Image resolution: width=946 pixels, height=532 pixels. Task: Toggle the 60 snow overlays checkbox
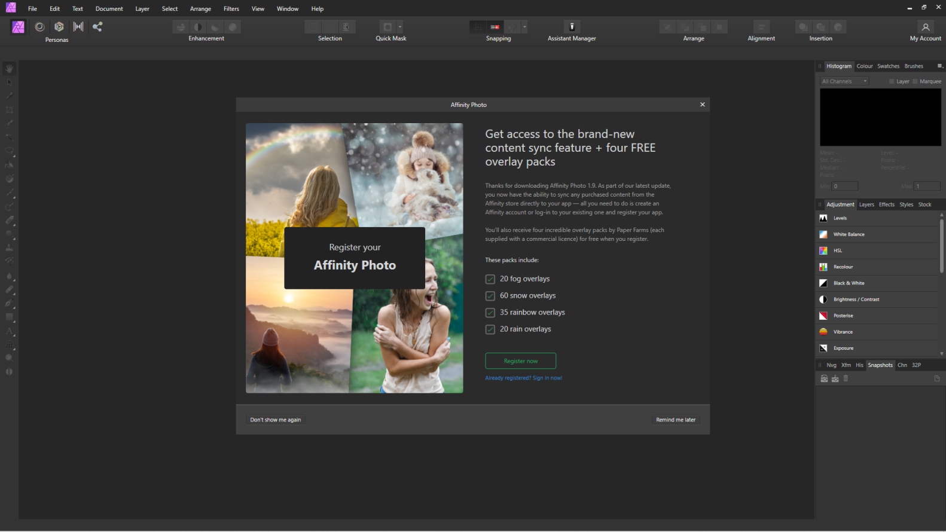click(x=490, y=296)
